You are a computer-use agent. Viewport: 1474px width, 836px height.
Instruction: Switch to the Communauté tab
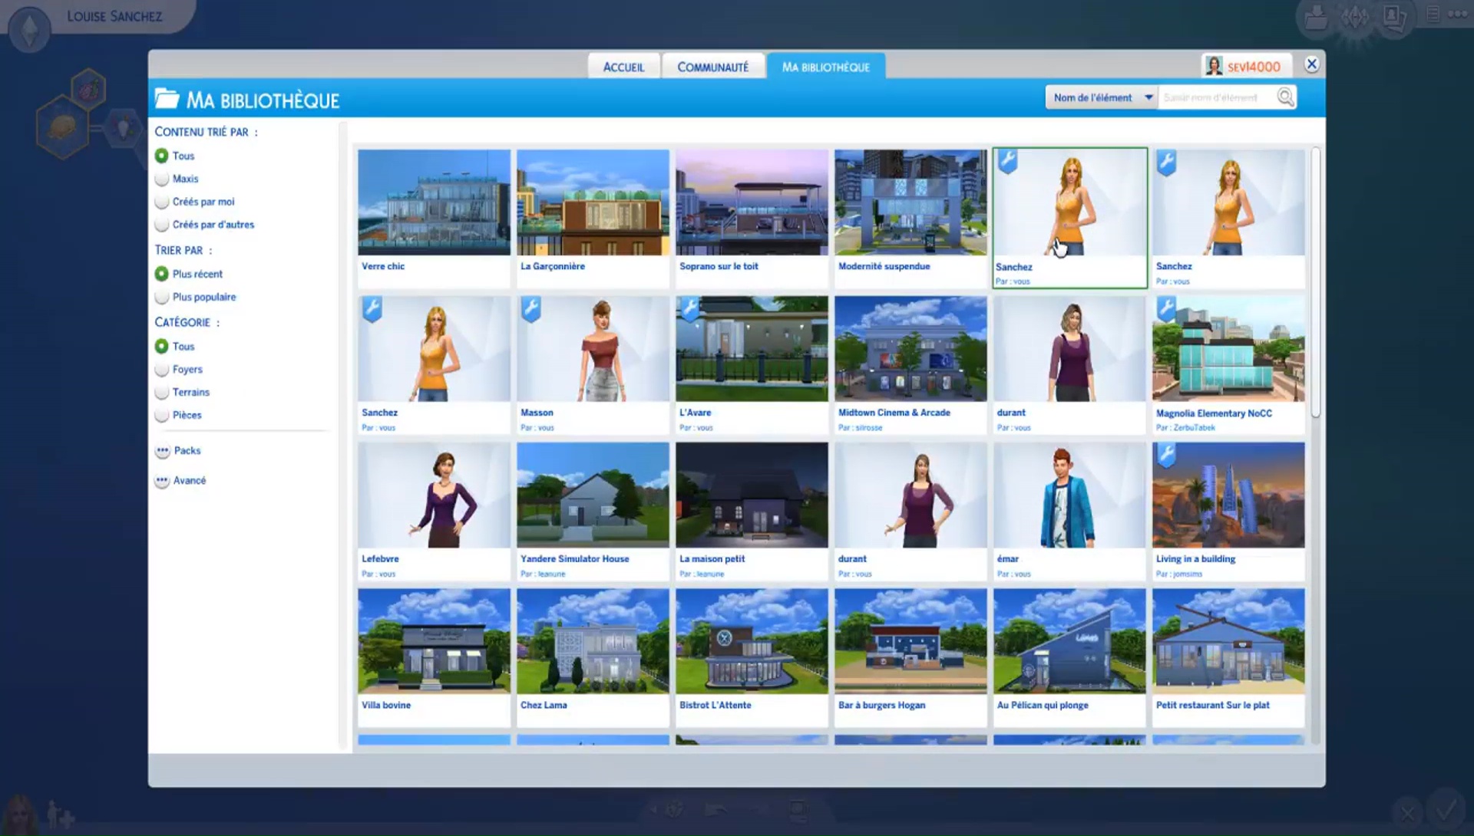(712, 67)
